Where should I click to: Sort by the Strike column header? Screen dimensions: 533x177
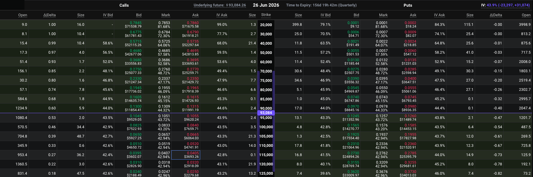pos(266,15)
